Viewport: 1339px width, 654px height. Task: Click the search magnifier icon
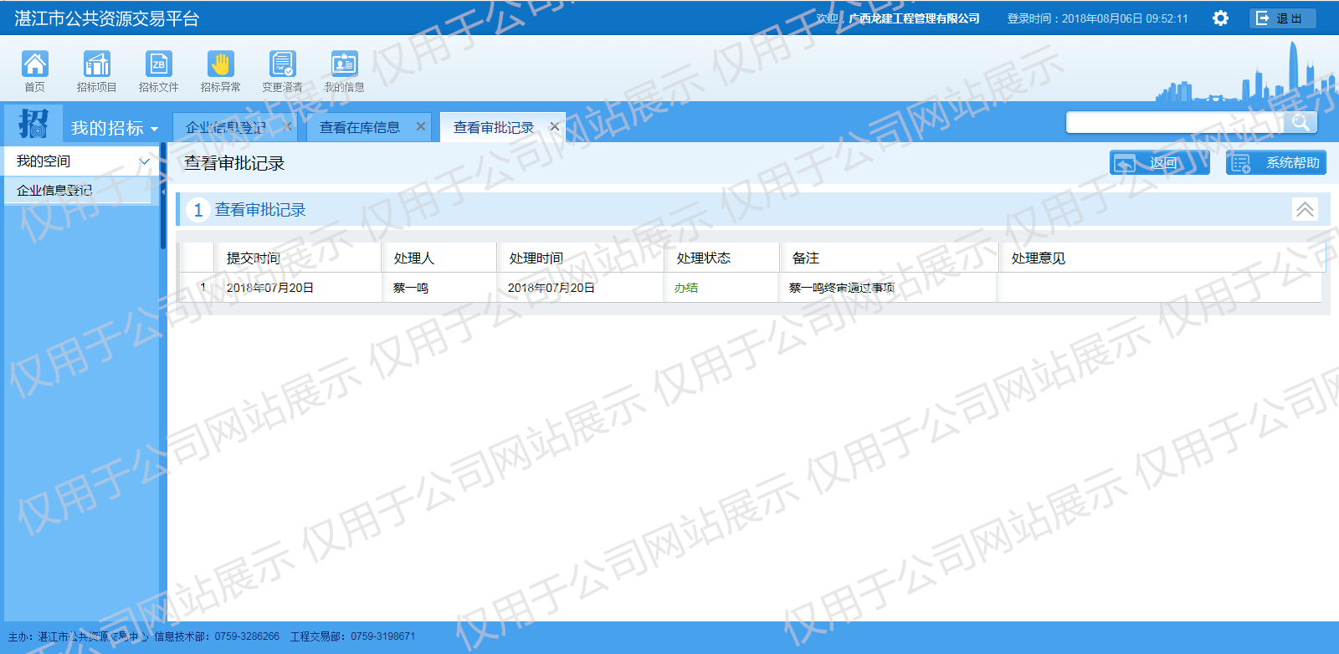tap(1301, 122)
